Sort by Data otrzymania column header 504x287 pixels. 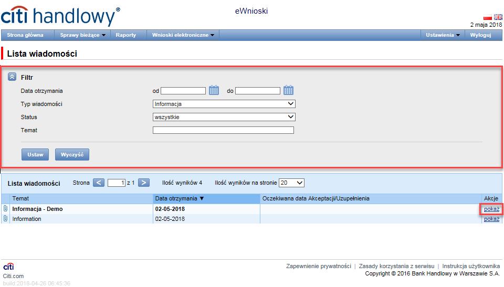tap(206, 199)
